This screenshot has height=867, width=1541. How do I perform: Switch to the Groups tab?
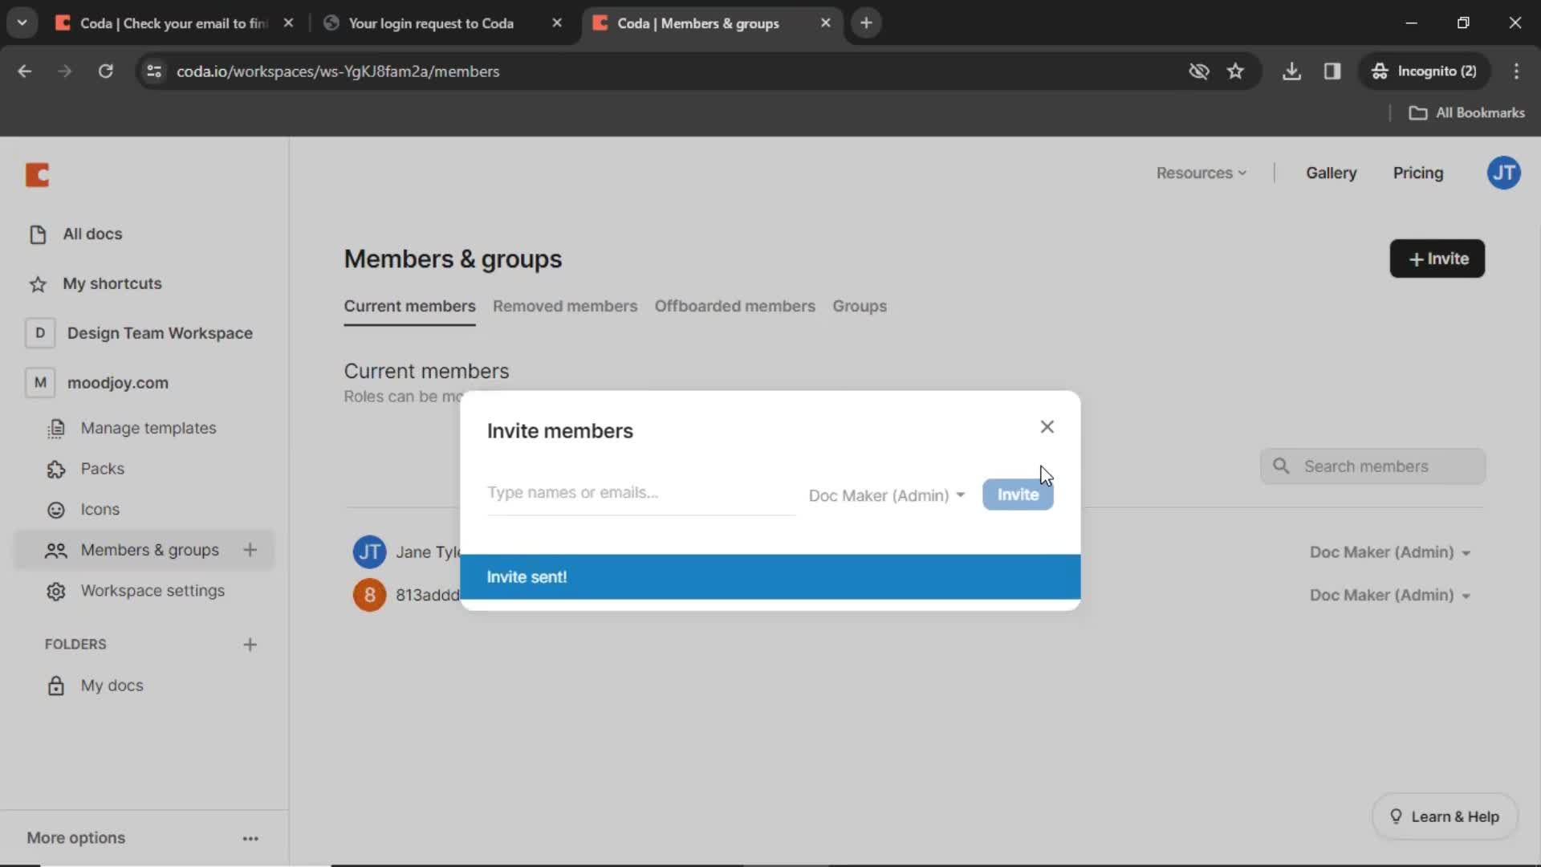[860, 306]
